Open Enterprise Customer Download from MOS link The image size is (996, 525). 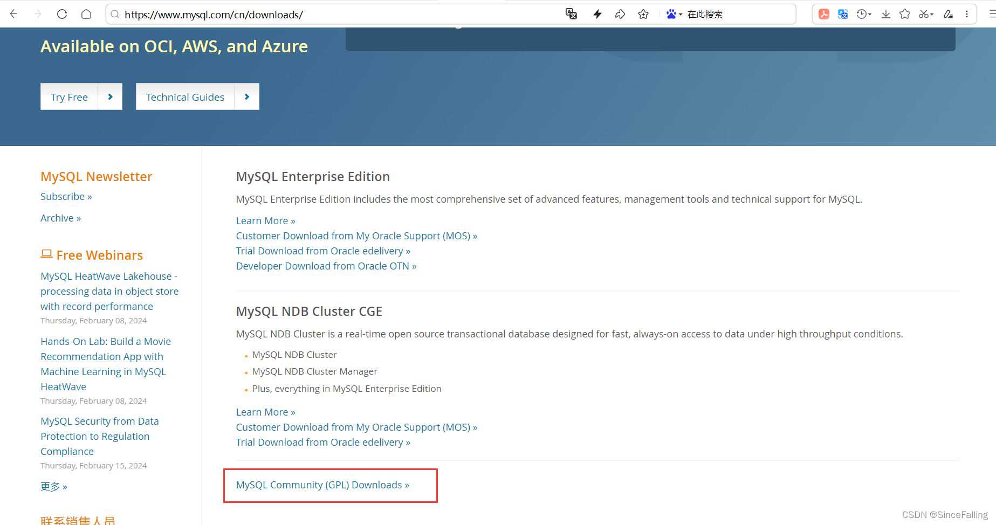356,236
